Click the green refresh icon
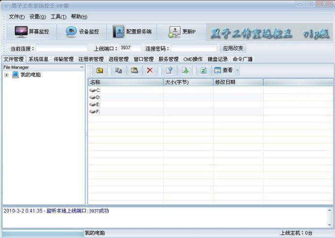 pyautogui.click(x=203, y=70)
